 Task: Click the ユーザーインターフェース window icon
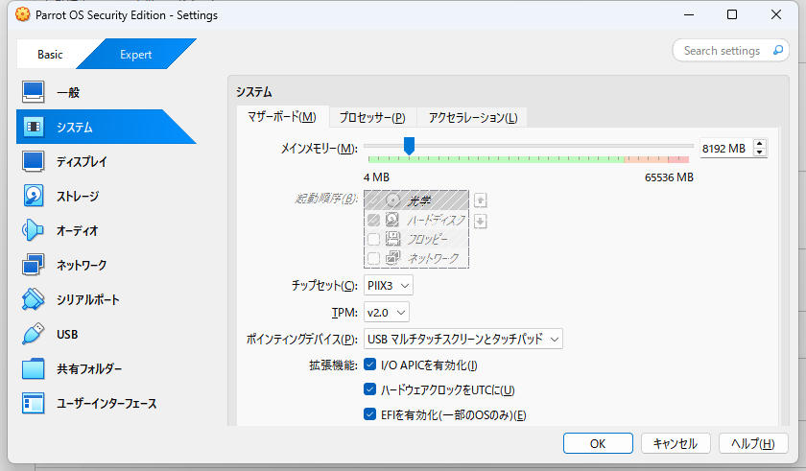34,403
